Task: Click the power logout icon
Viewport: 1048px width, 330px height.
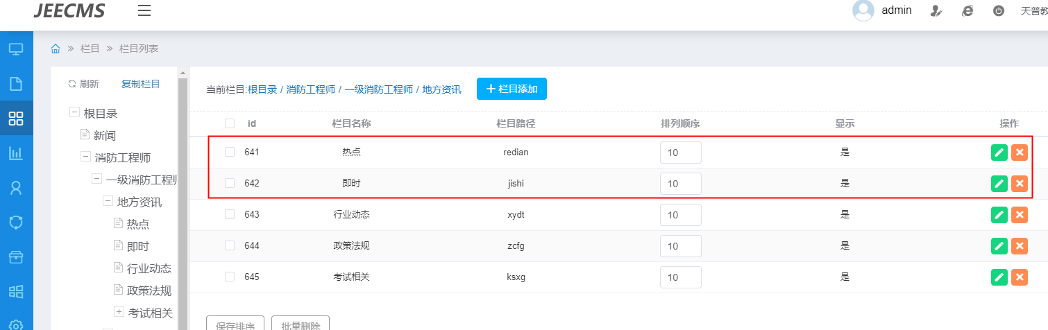Action: [x=999, y=10]
